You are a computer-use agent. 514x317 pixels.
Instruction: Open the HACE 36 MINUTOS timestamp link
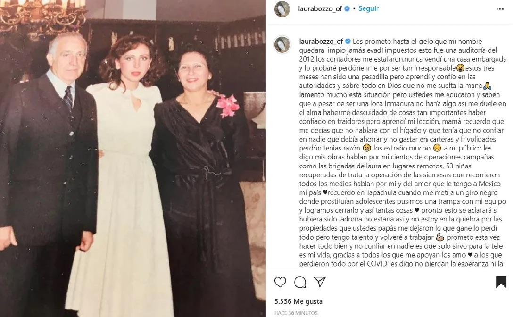click(x=296, y=313)
